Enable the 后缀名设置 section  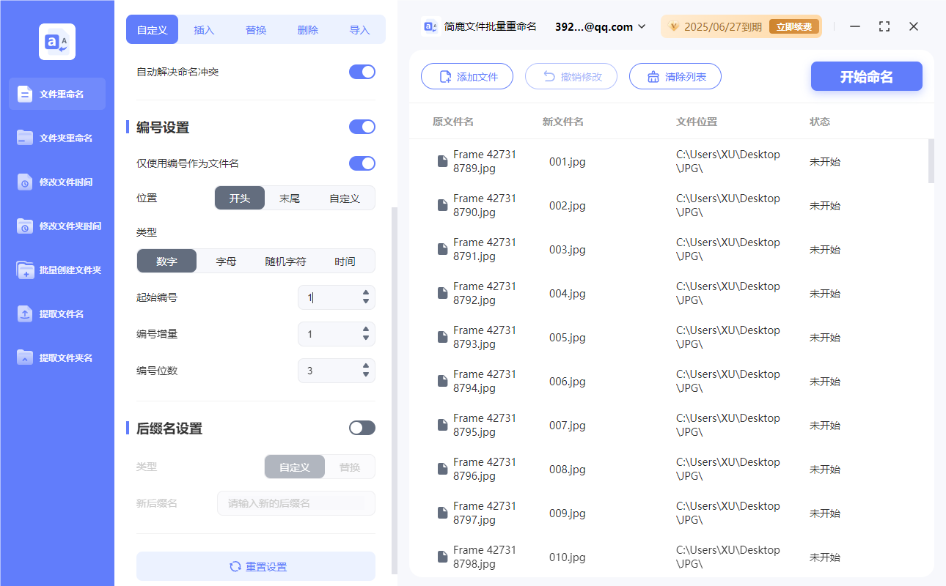(x=362, y=428)
